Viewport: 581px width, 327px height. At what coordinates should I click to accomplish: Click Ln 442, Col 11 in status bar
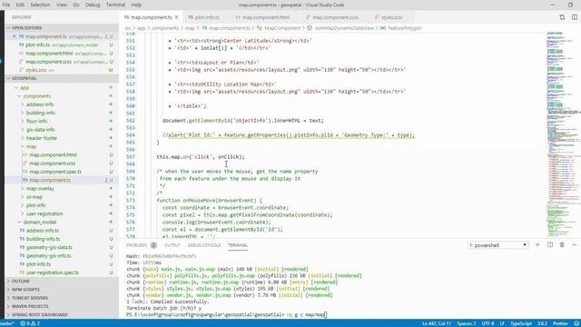[437, 323]
